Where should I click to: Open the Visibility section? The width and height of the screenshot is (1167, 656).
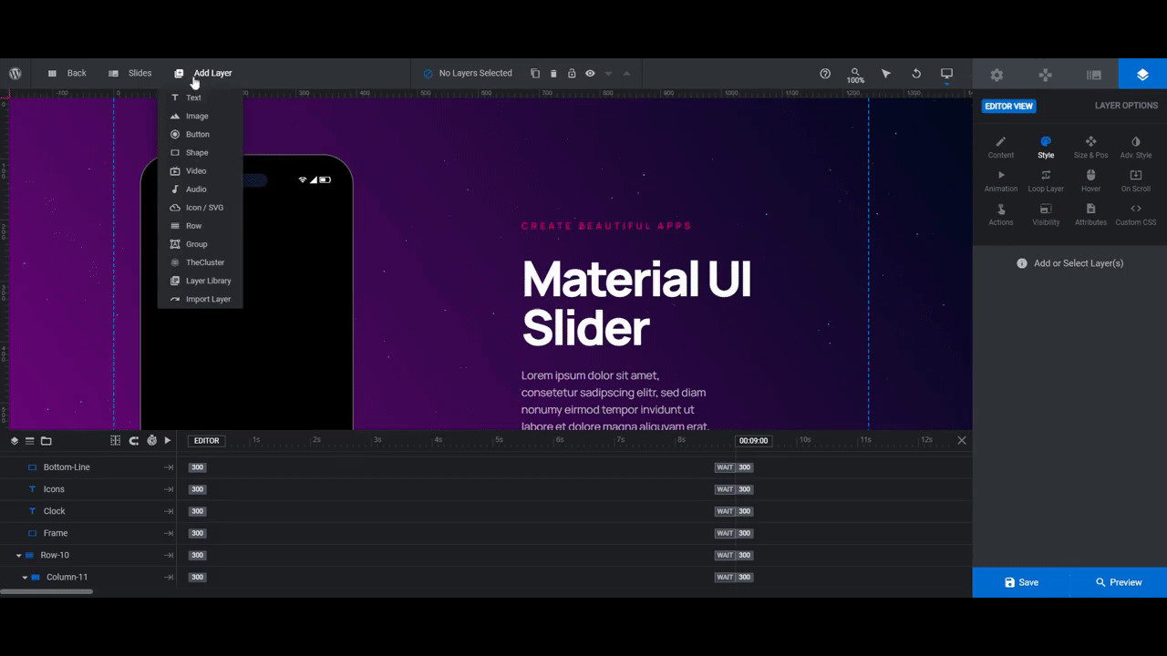pos(1046,215)
